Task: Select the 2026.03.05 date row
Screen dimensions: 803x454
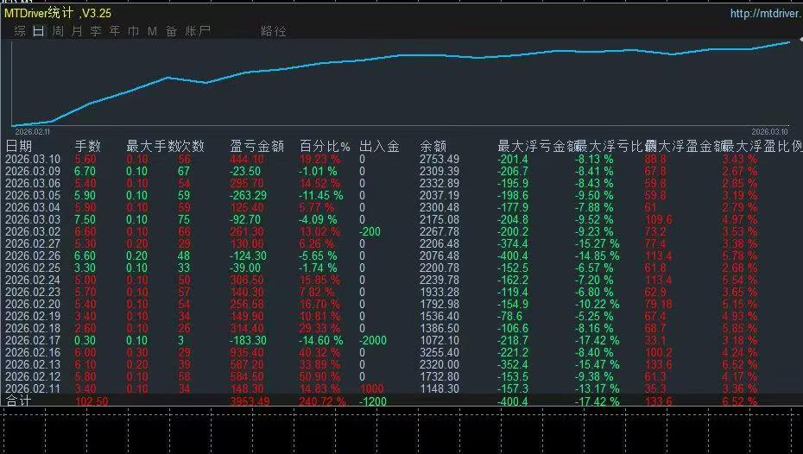Action: coord(33,196)
